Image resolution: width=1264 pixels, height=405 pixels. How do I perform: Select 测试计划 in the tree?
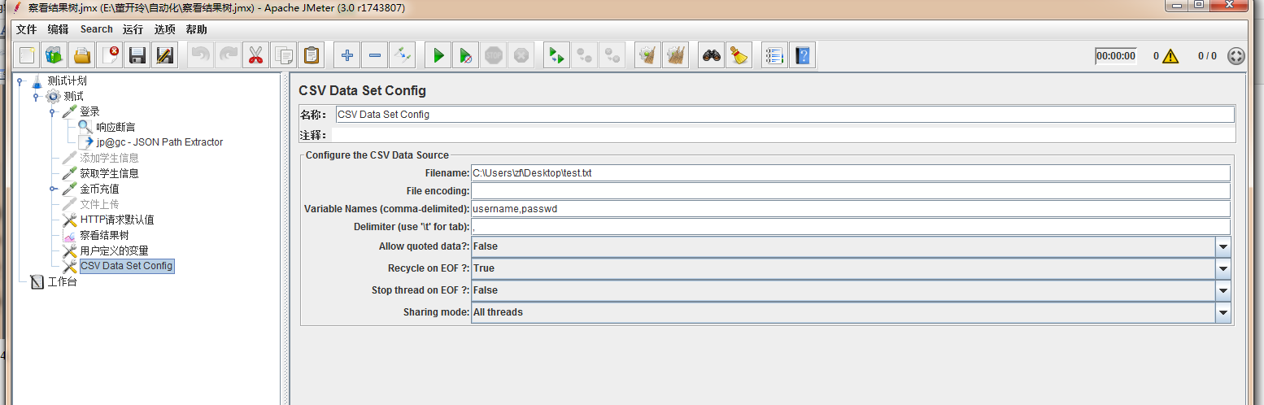67,81
